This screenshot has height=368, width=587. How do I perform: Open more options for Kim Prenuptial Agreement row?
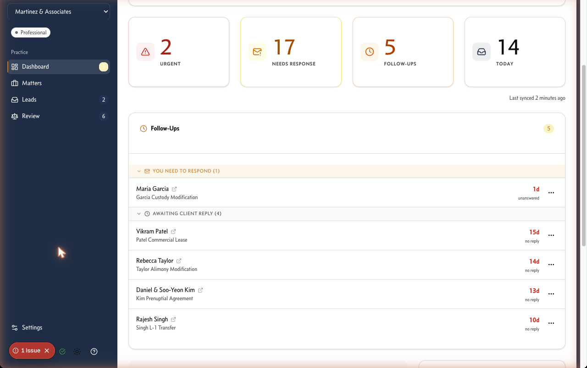(551, 294)
